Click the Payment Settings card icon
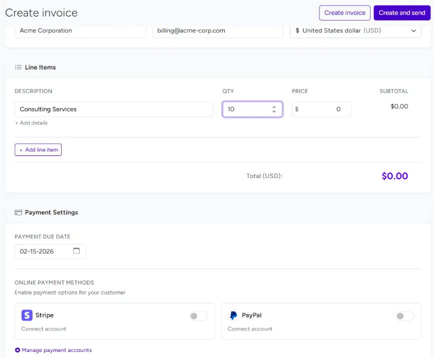This screenshot has height=358, width=434. (x=18, y=212)
